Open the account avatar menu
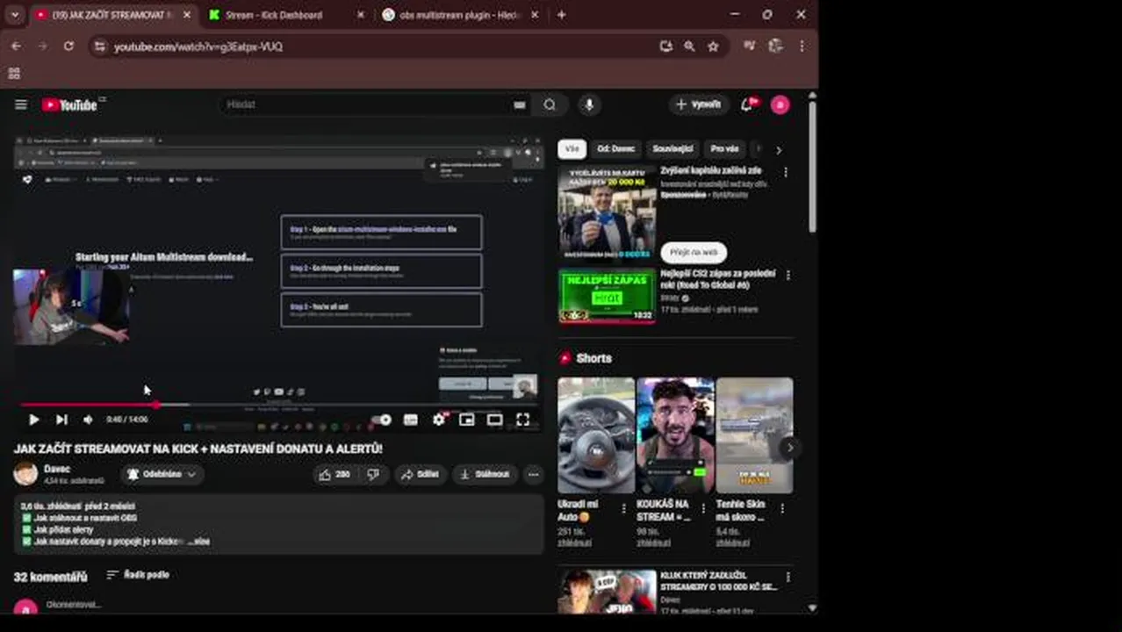 click(780, 104)
